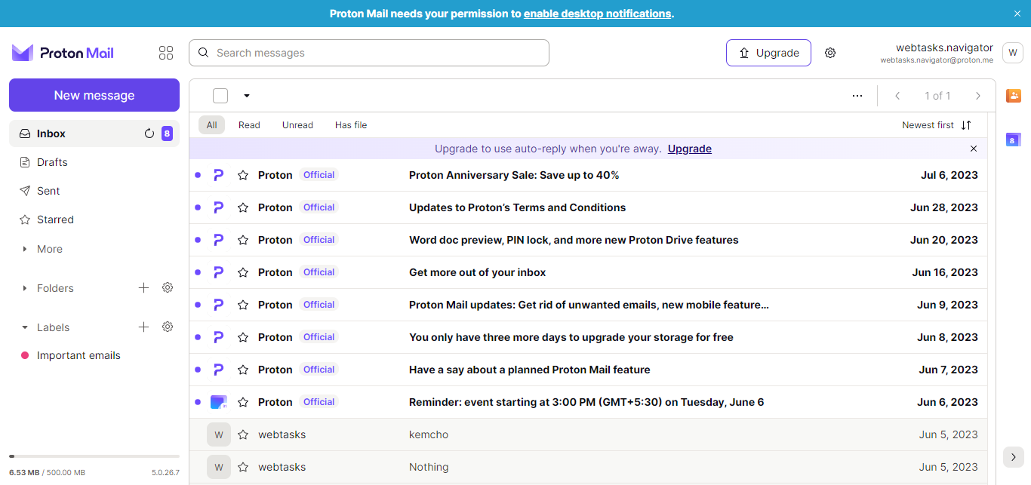Viewport: 1031px width, 485px height.
Task: Star the 'Get more out of your inbox' email
Action: [x=243, y=272]
